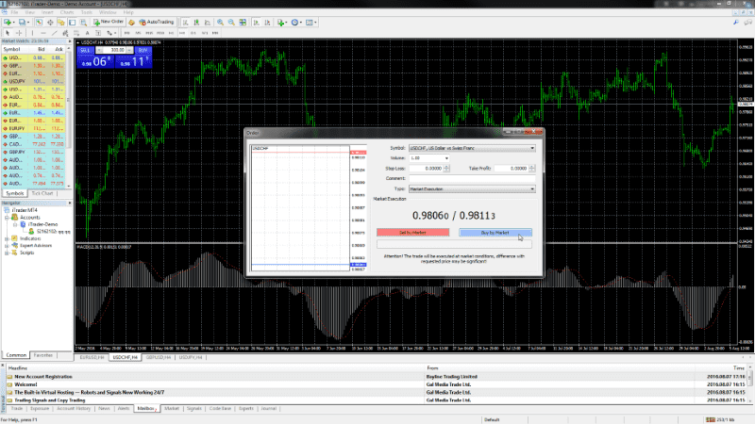Open the Account History terminal tab

[x=73, y=408]
